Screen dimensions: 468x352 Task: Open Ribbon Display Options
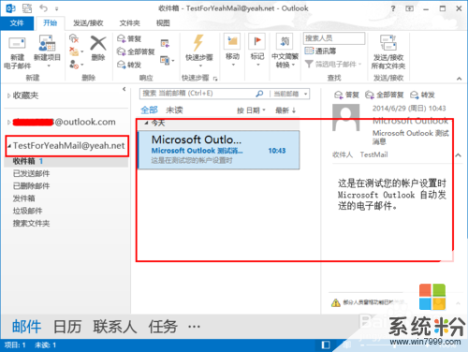(x=409, y=8)
